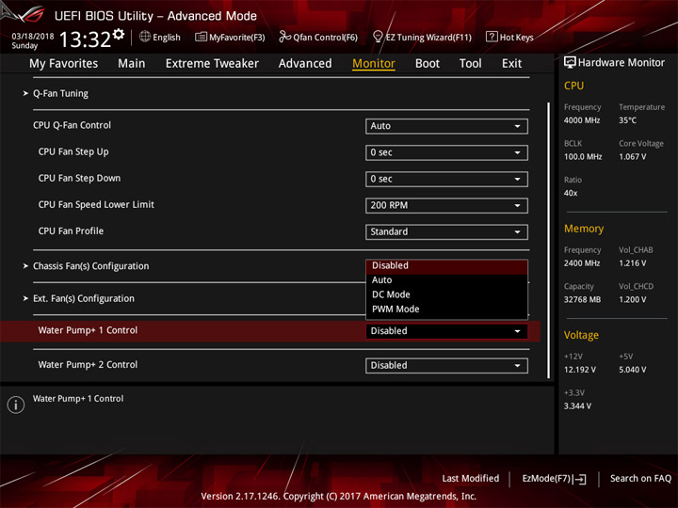
Task: Expand Chassis Fan(s) Configuration
Action: pos(90,266)
